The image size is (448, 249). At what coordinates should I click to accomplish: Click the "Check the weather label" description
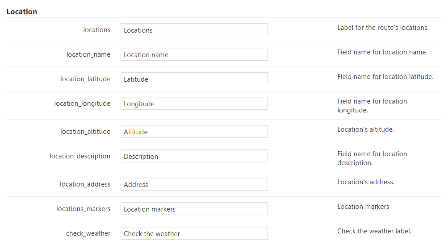[374, 231]
